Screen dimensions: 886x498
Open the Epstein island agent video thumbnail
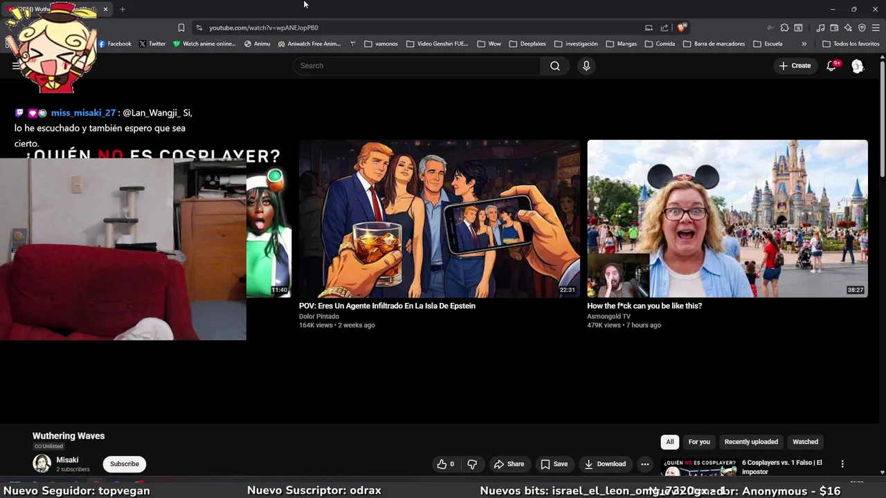click(x=440, y=219)
